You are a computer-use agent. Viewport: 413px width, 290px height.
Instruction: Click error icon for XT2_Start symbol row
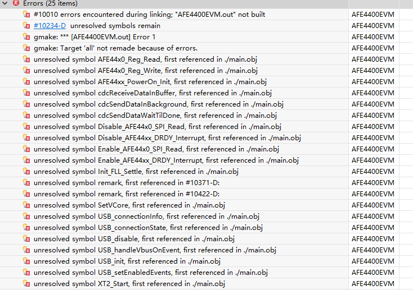point(26,283)
